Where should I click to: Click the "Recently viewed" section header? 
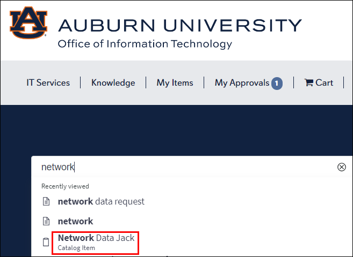click(x=65, y=186)
